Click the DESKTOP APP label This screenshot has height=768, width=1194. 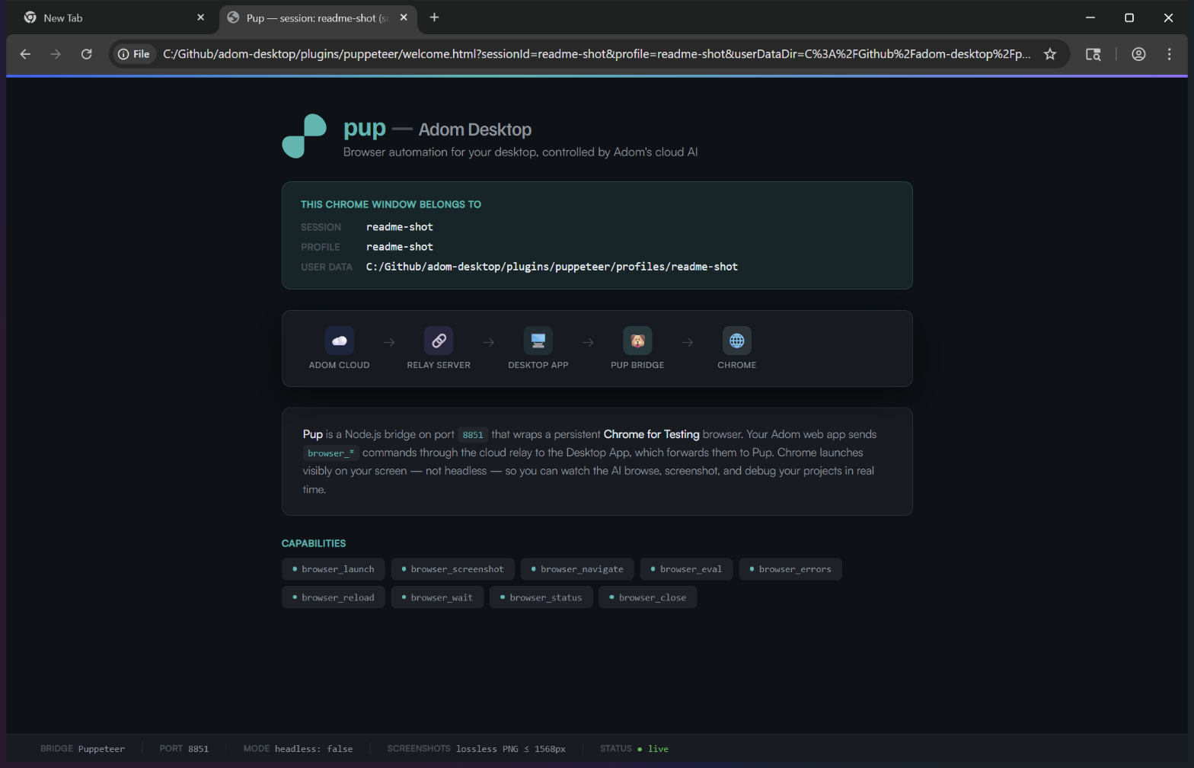[538, 365]
